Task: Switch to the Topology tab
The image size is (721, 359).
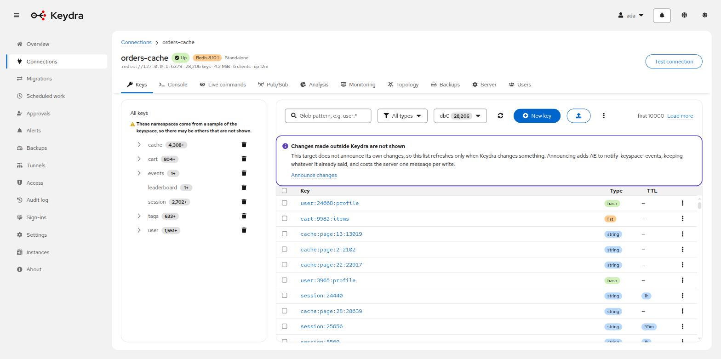Action: [403, 85]
